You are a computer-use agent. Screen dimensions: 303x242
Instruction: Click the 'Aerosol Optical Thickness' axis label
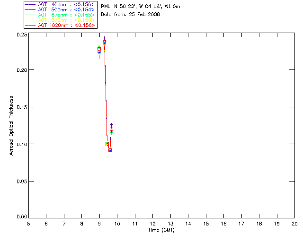(x=11, y=126)
